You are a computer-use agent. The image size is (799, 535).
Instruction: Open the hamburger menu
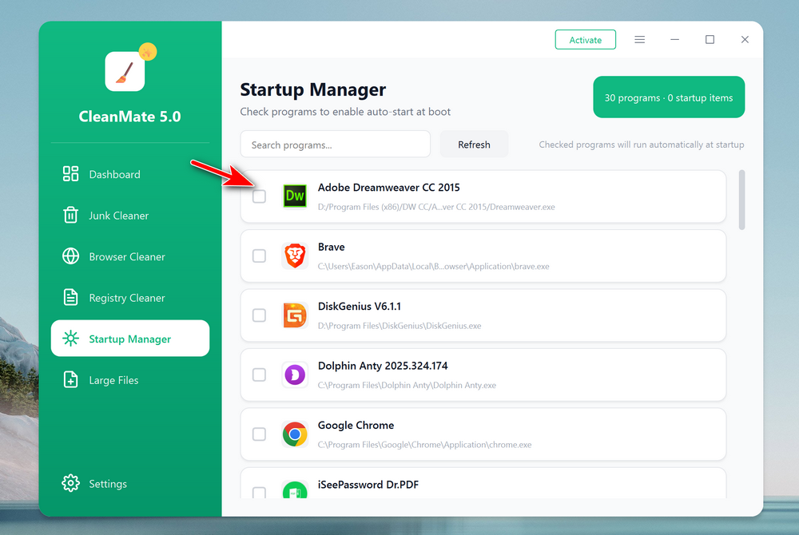639,38
